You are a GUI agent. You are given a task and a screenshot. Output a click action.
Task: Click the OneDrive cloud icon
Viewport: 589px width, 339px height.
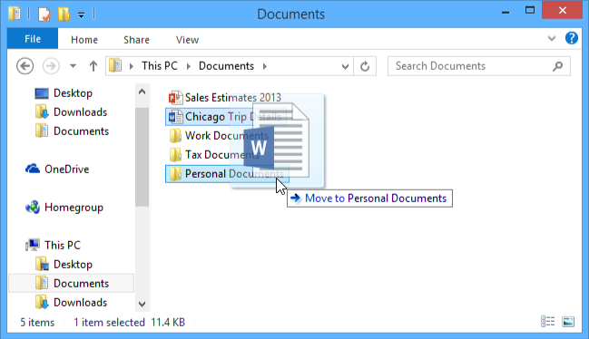click(33, 169)
